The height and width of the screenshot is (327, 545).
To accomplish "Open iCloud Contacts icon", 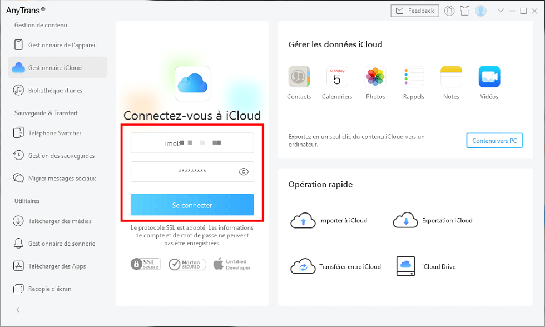I will [299, 76].
